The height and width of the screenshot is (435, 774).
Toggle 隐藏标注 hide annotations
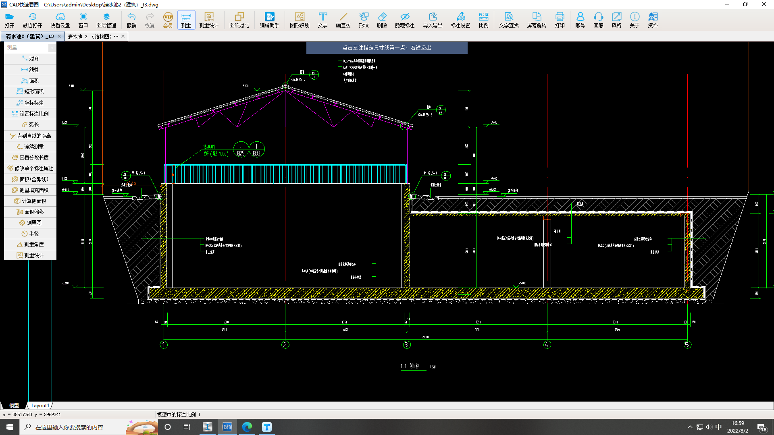coord(405,20)
